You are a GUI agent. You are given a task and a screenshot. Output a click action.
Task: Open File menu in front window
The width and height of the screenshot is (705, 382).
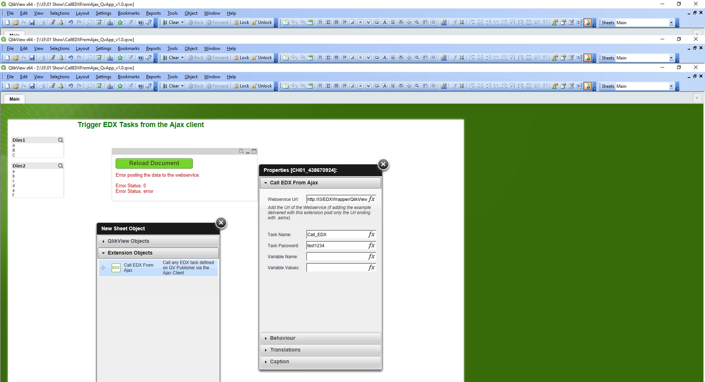click(x=10, y=77)
